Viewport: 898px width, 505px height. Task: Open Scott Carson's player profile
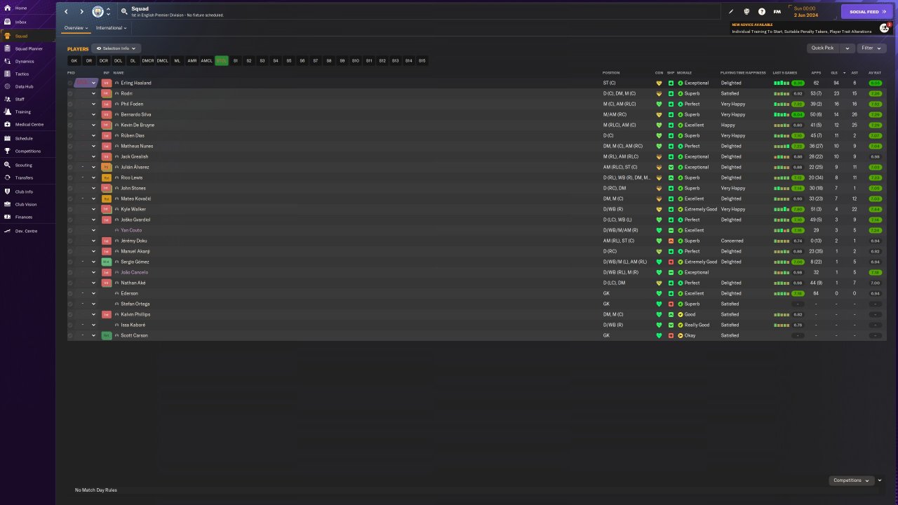pyautogui.click(x=134, y=335)
